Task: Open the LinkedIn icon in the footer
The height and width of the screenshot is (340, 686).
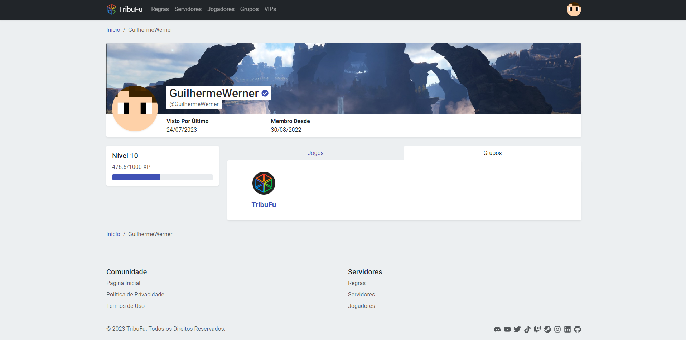Action: click(567, 329)
